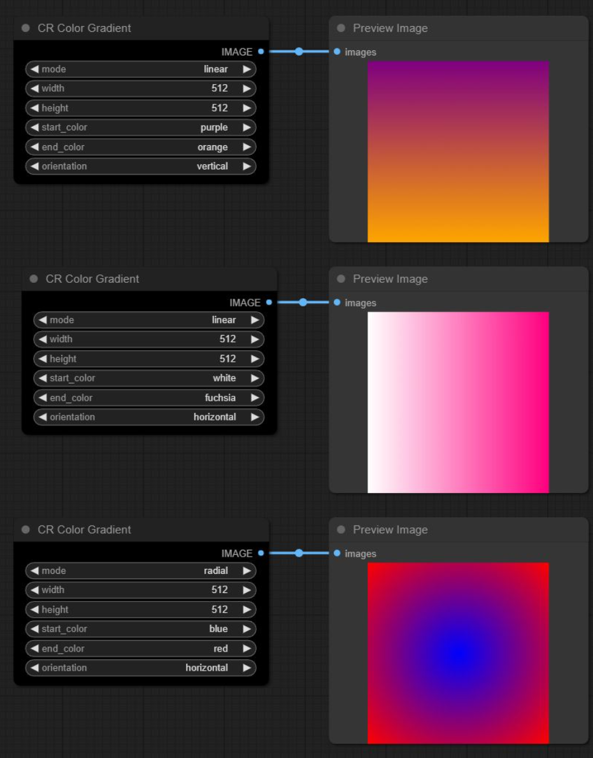This screenshot has height=758, width=593.
Task: Click the right arrow on end_color fuchsia
Action: pos(255,398)
